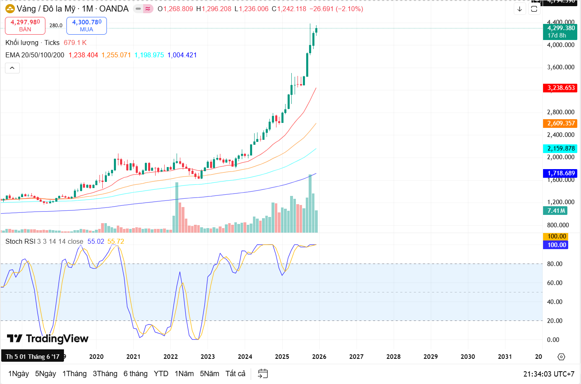
Task: Click the pink approximate-equals data mode icon
Action: [148, 9]
